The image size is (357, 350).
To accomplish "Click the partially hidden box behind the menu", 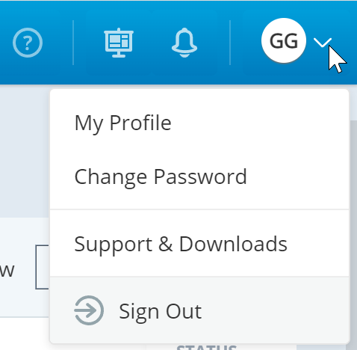I will pyautogui.click(x=43, y=267).
